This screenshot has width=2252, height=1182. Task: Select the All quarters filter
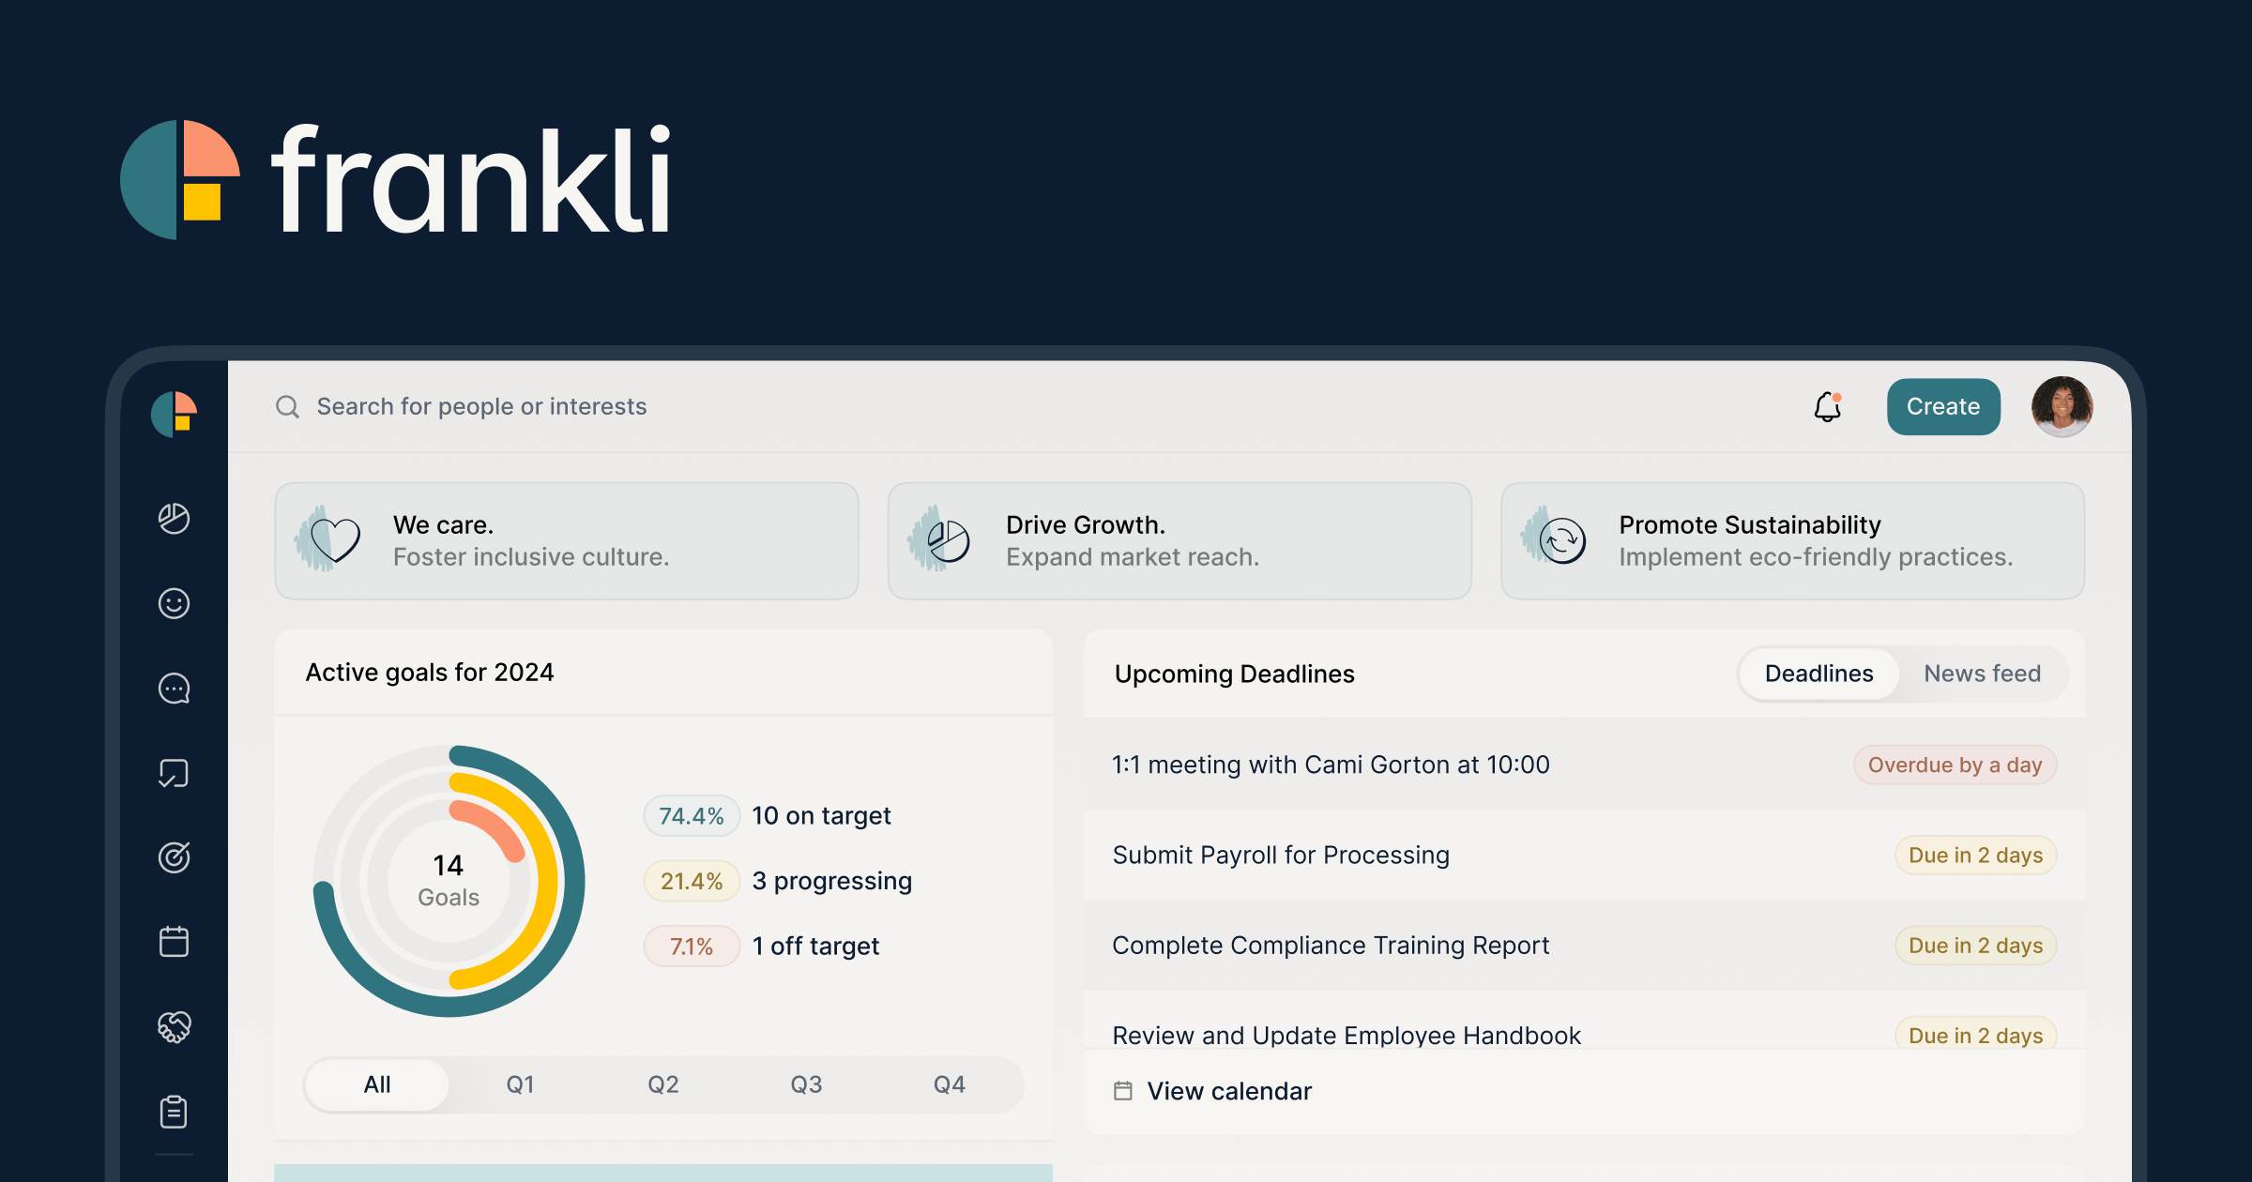[x=377, y=1084]
